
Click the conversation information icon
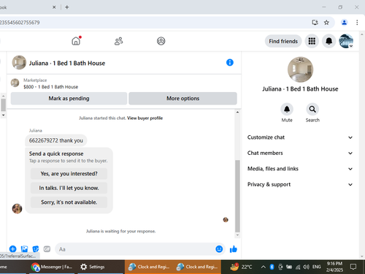tap(230, 63)
